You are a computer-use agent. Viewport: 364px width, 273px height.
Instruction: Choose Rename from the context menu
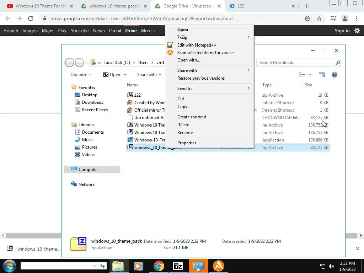(x=185, y=133)
